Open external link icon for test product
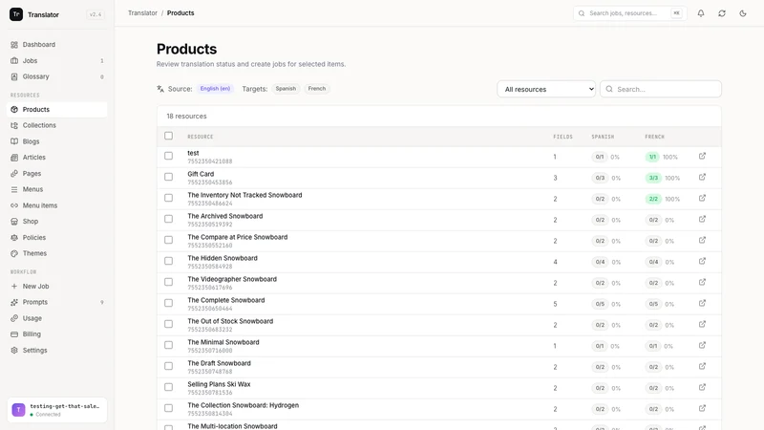Image resolution: width=764 pixels, height=430 pixels. tap(702, 156)
